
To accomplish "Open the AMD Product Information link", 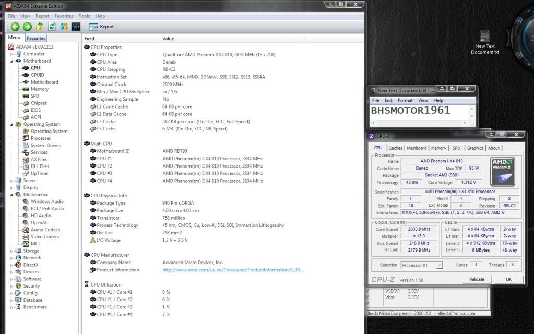I will [x=233, y=270].
